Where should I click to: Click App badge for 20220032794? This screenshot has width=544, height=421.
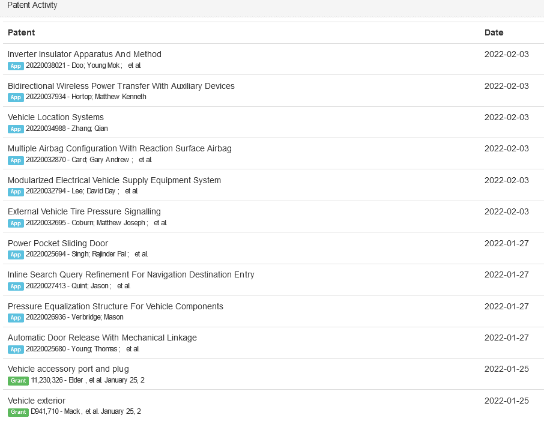point(16,192)
